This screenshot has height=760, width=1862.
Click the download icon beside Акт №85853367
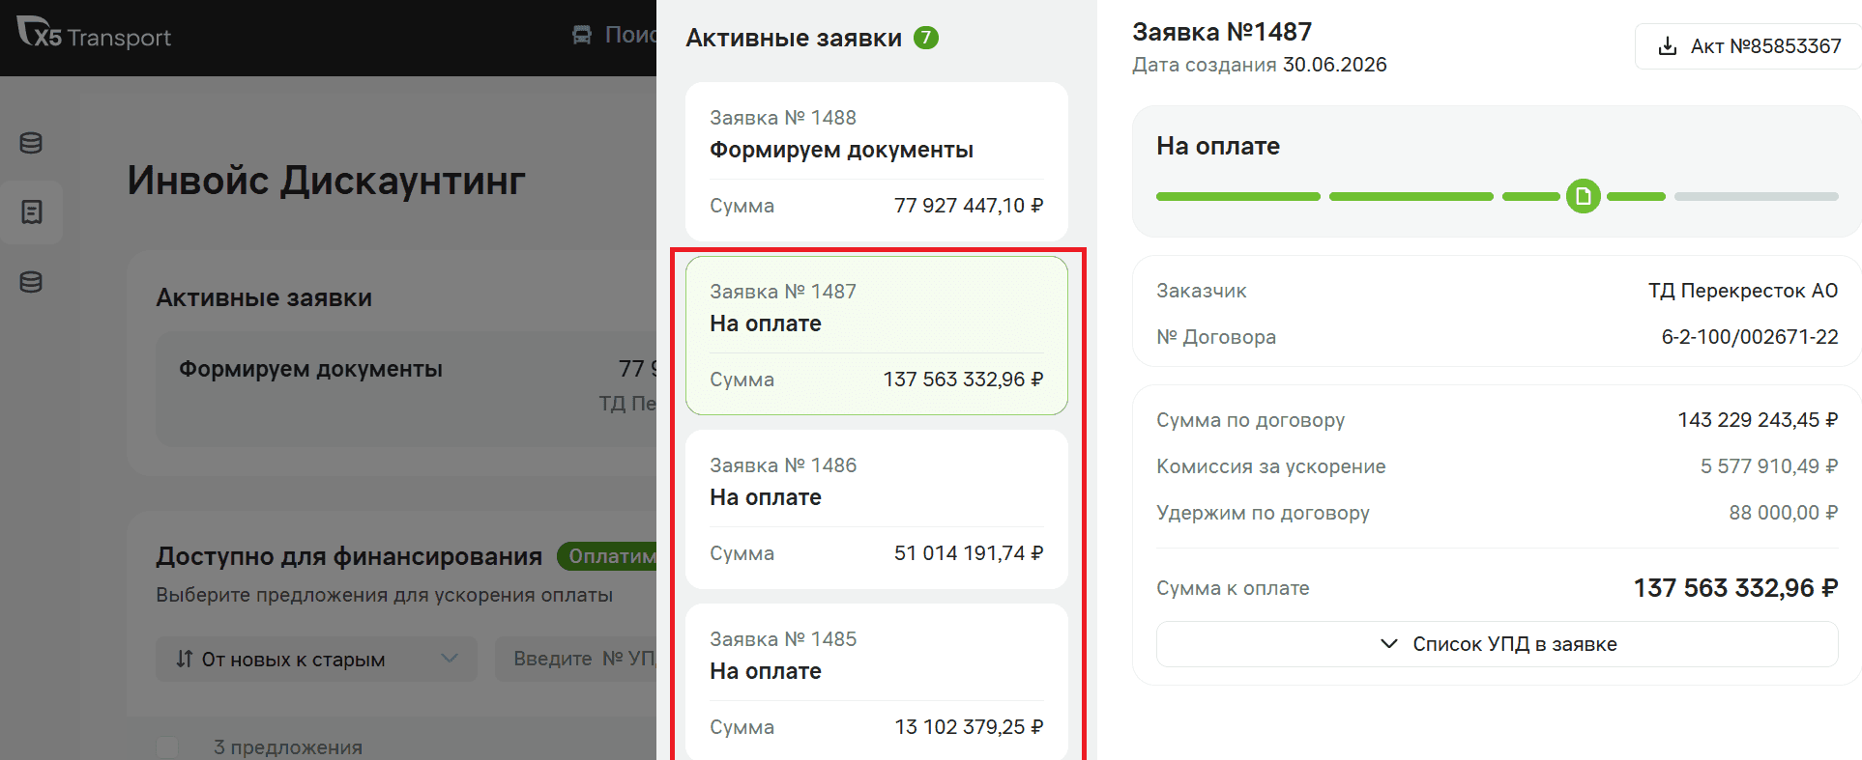tap(1668, 46)
